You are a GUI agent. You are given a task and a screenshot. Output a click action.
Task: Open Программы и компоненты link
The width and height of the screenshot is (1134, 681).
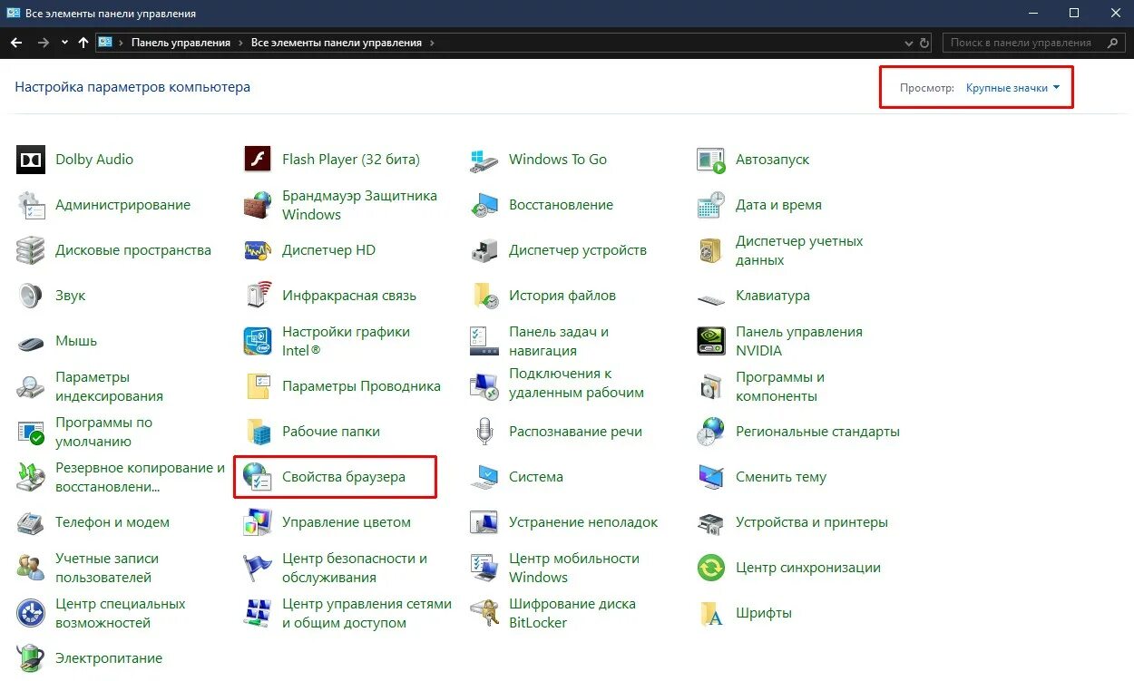[780, 386]
